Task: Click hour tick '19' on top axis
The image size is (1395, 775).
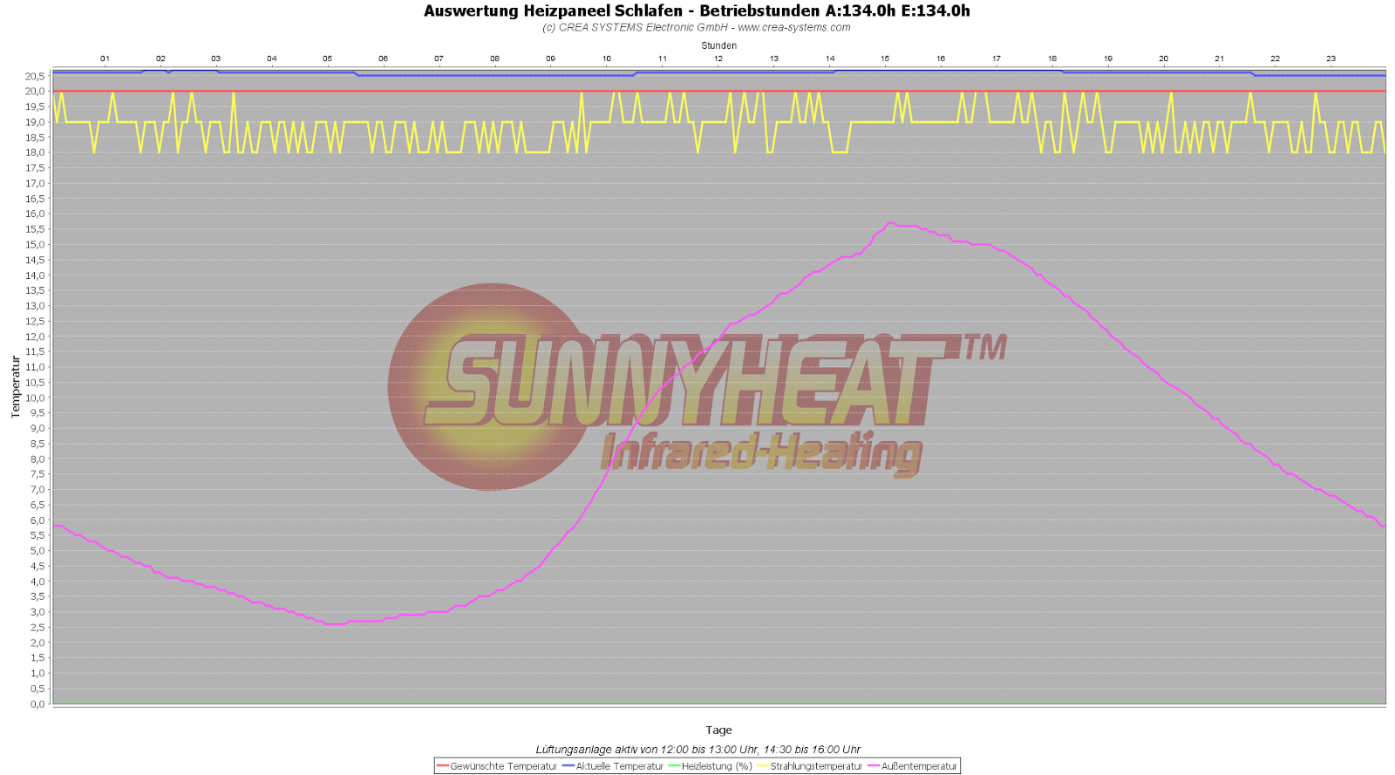Action: 1107,58
